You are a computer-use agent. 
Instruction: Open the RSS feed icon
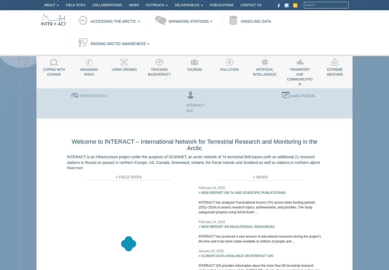pos(295,5)
